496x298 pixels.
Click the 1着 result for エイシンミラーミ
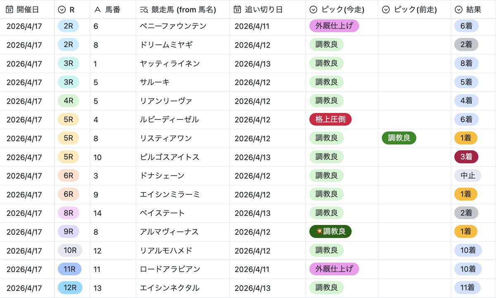tap(466, 194)
